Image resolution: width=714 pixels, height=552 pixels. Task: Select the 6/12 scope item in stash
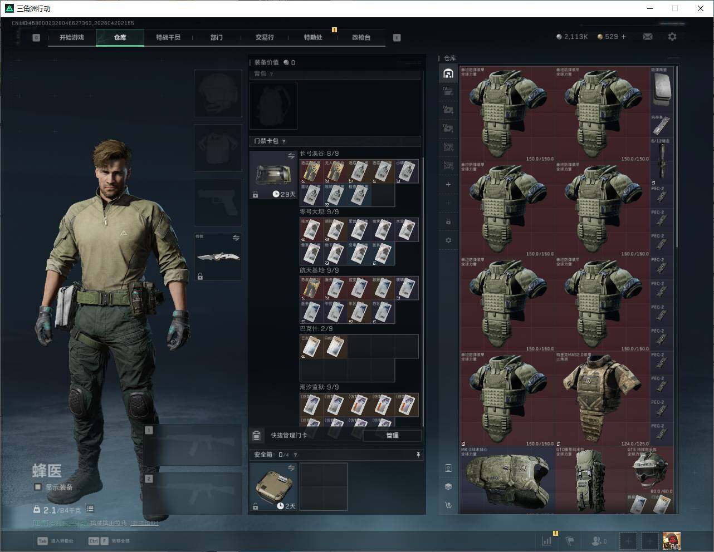pyautogui.click(x=662, y=161)
